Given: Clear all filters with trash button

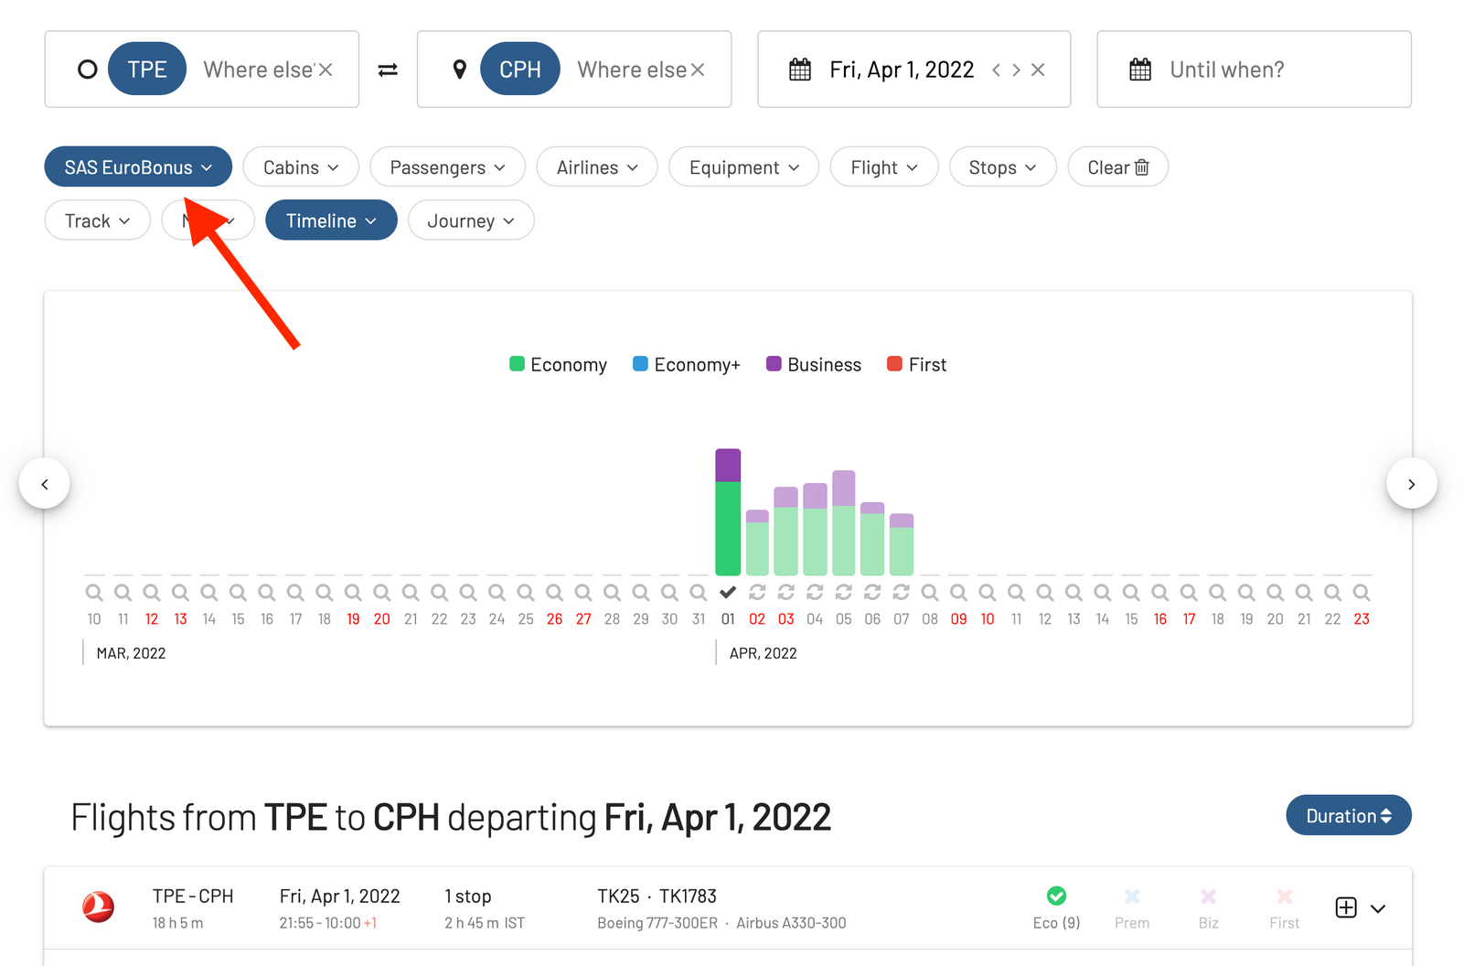Looking at the screenshot, I should [1117, 166].
